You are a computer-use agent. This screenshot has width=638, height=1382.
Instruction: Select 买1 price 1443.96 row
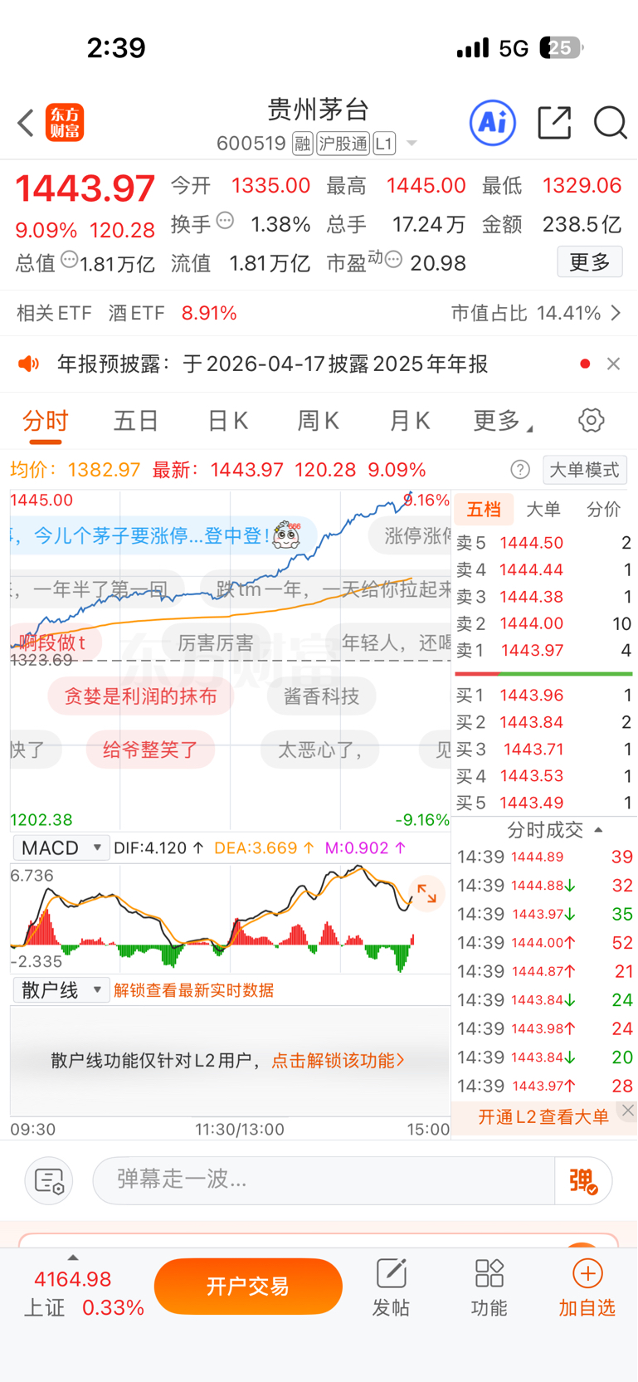click(x=544, y=696)
